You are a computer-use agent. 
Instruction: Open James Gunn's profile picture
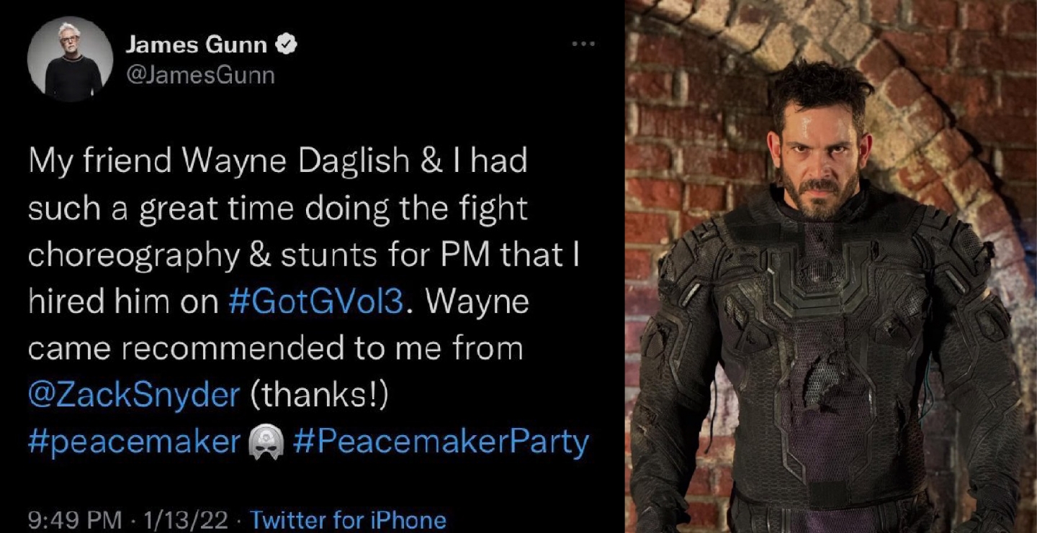pyautogui.click(x=71, y=59)
